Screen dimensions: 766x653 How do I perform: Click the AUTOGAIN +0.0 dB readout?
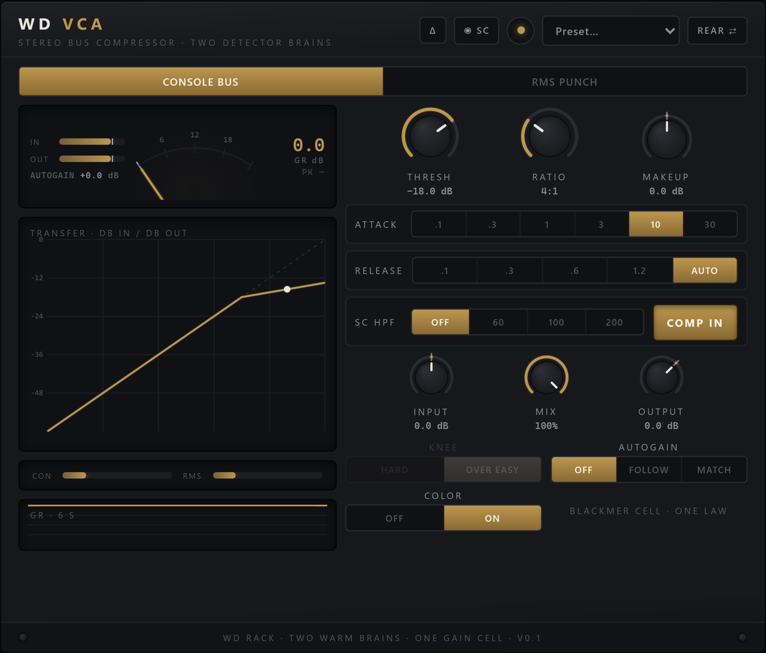[x=75, y=176]
